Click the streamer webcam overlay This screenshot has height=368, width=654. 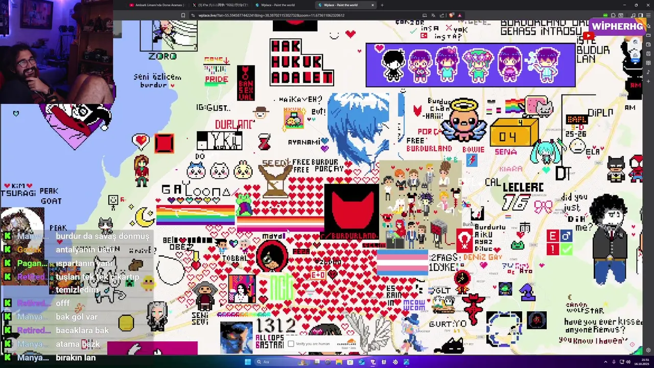coord(56,51)
